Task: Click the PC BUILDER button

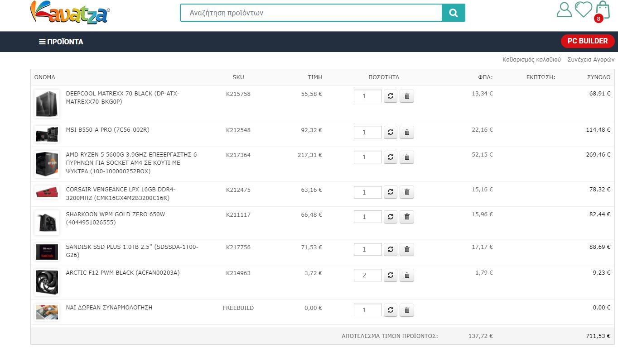Action: pyautogui.click(x=588, y=41)
